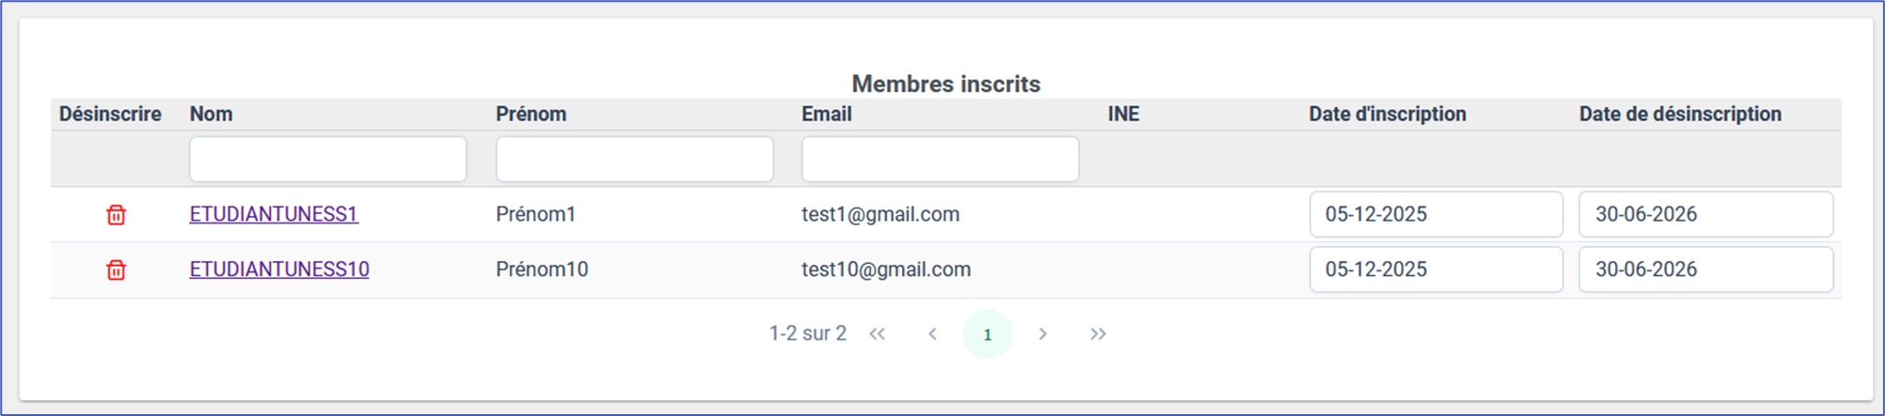Edit ETUDIANTUNESS1 inscription date 05-12-2025

pos(1435,214)
